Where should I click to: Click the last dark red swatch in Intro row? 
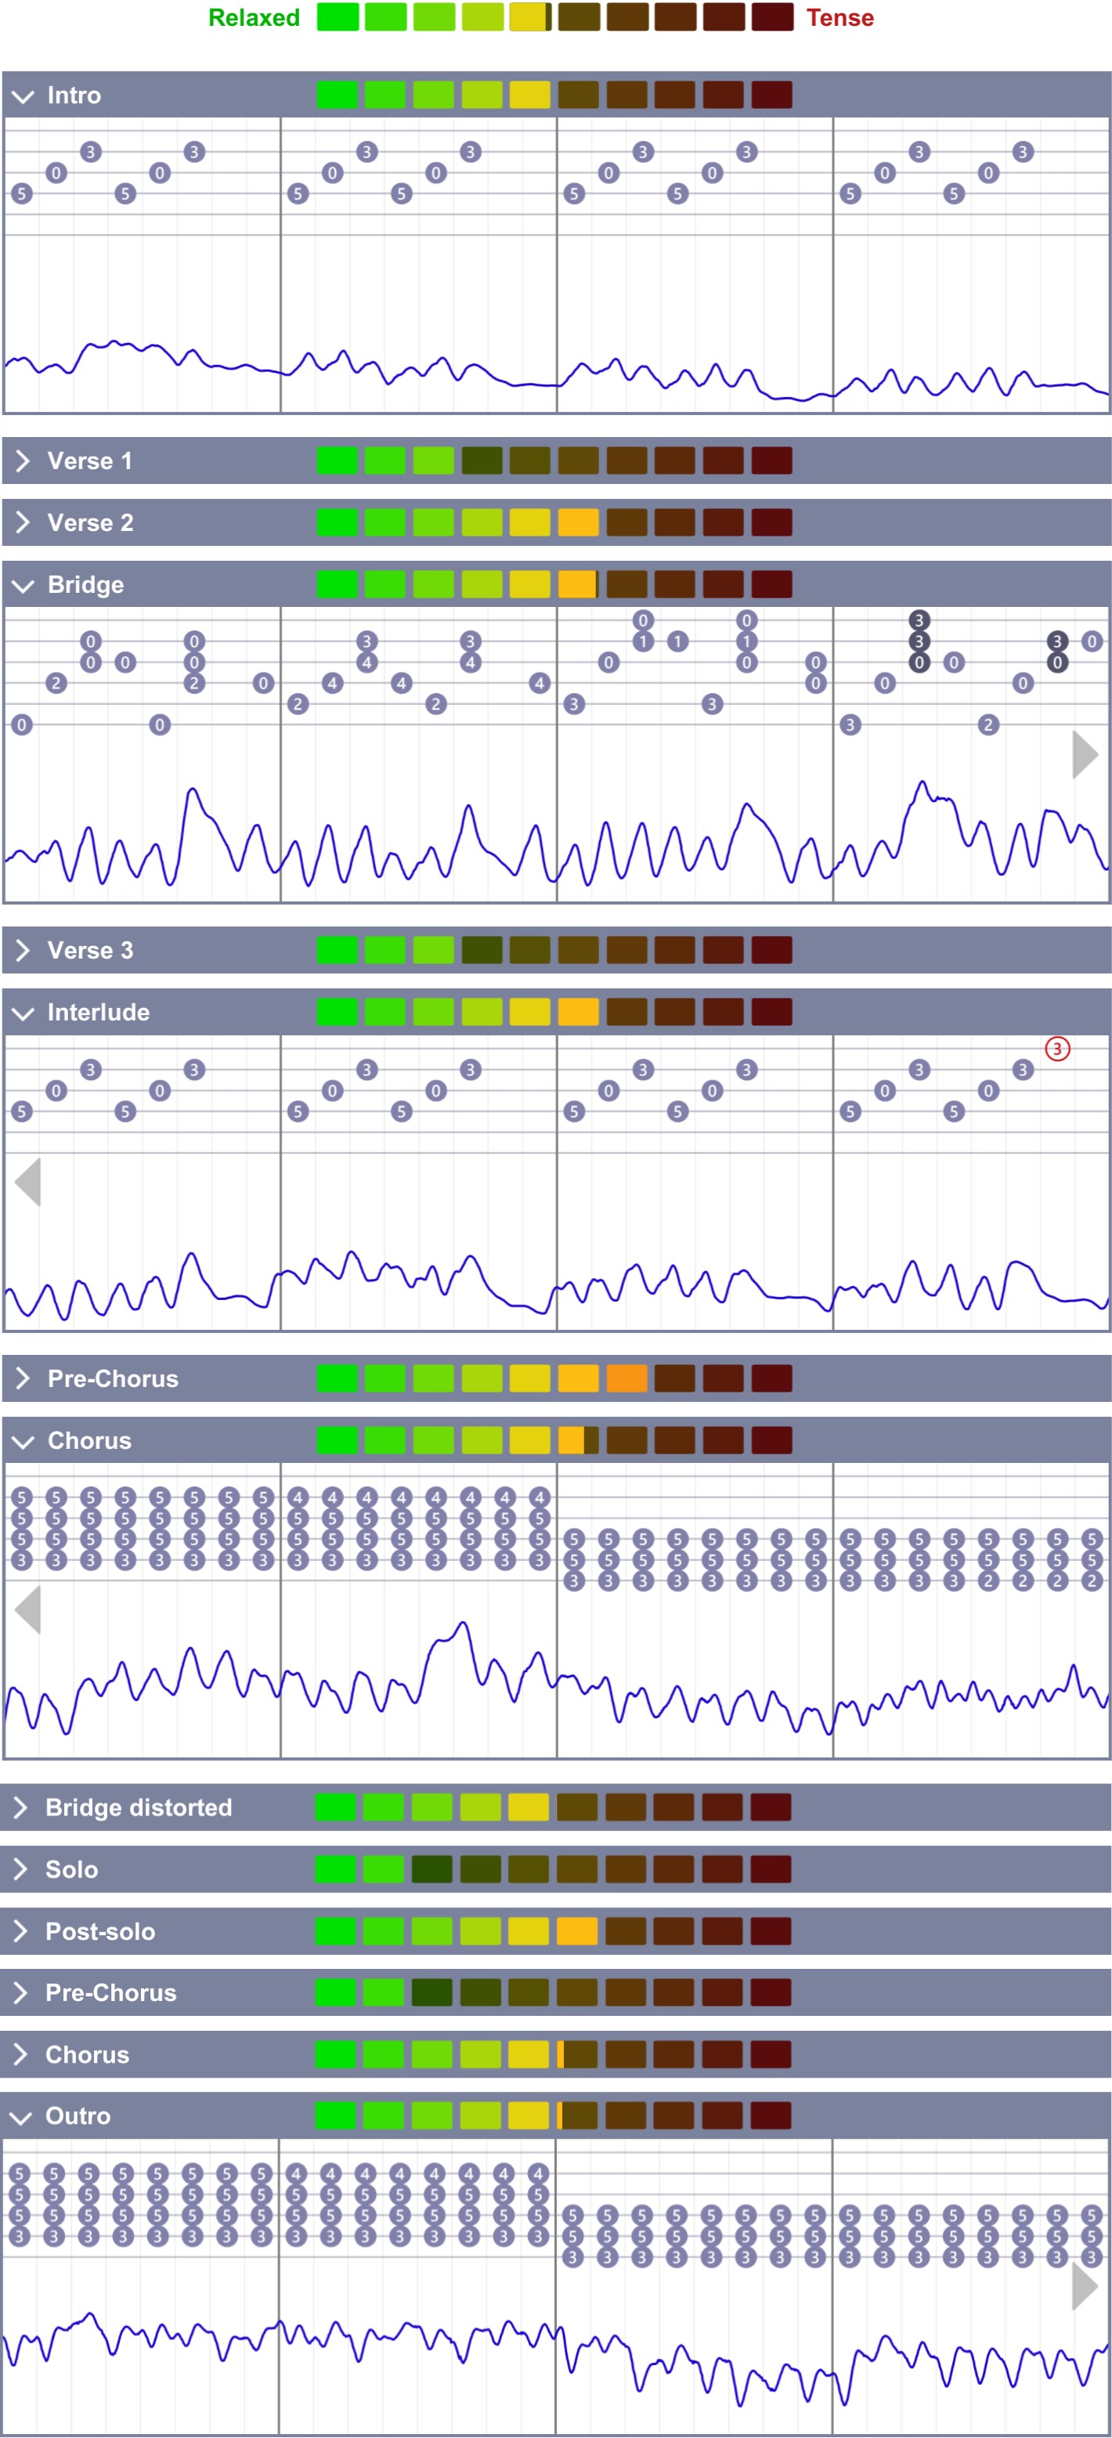point(772,95)
